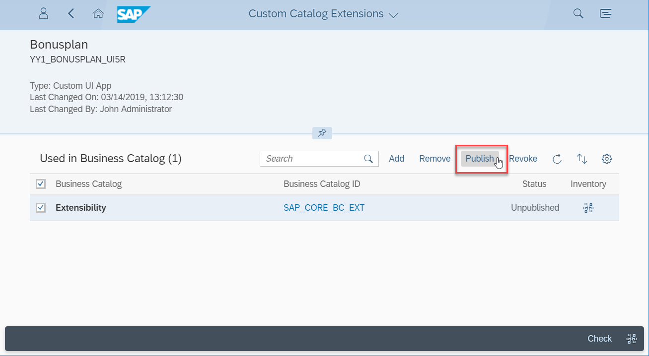This screenshot has height=356, width=649.
Task: Open the sort settings icon
Action: pos(582,159)
